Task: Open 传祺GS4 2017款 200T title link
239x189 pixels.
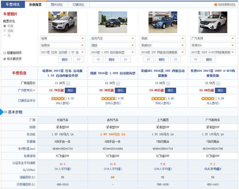Action: click(x=213, y=73)
